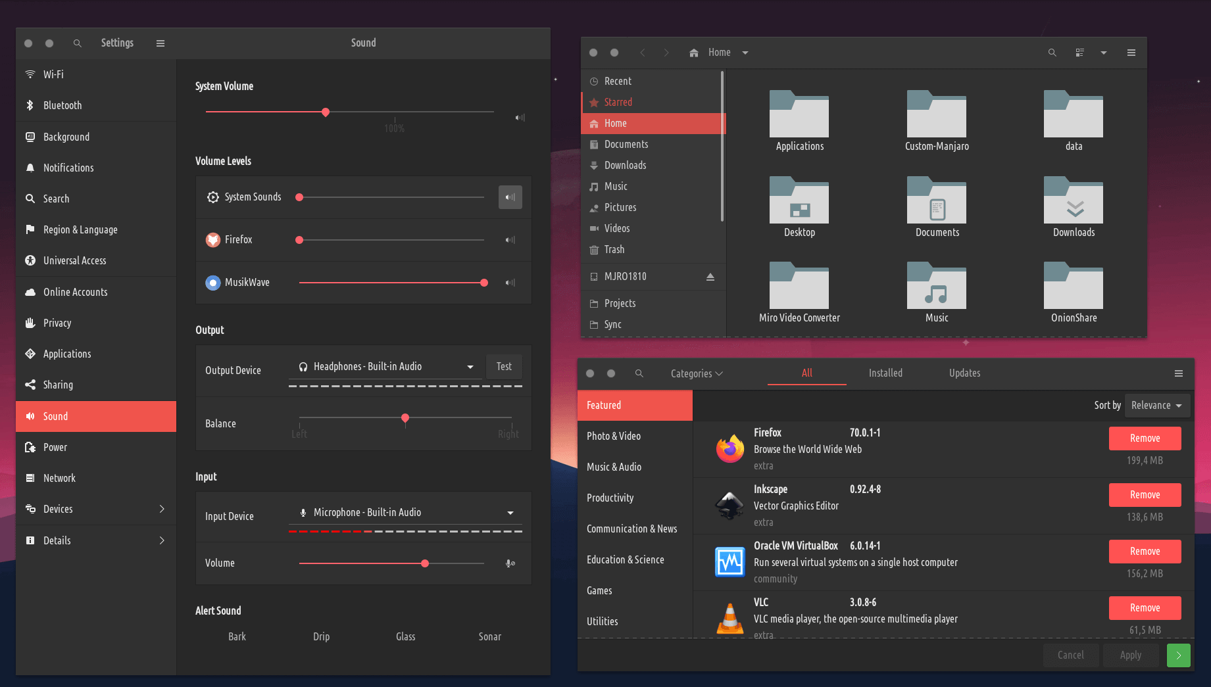Screen dimensions: 1211x687
Task: Mute the Firefox volume level
Action: pos(510,240)
